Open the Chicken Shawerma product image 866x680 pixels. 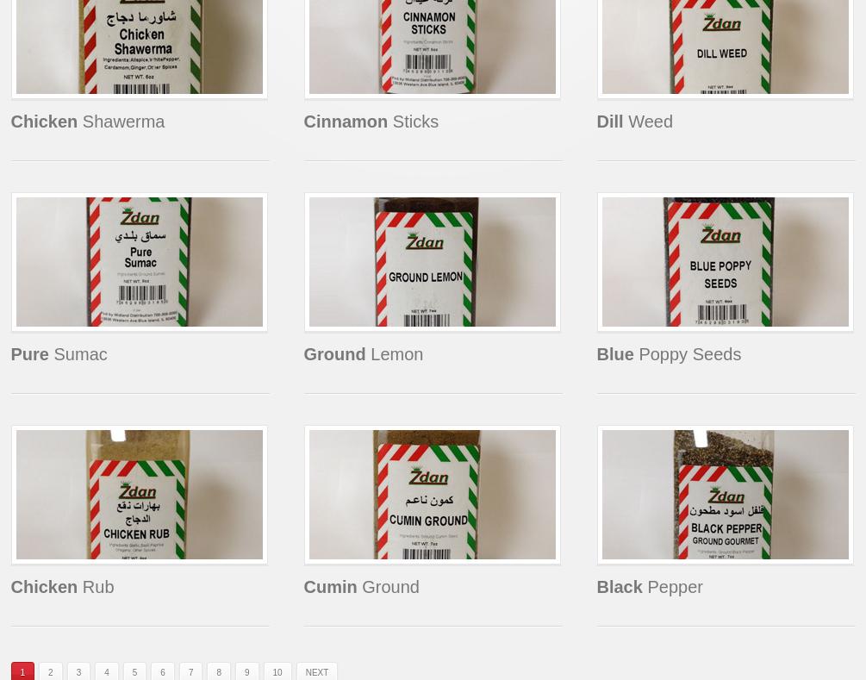click(140, 47)
